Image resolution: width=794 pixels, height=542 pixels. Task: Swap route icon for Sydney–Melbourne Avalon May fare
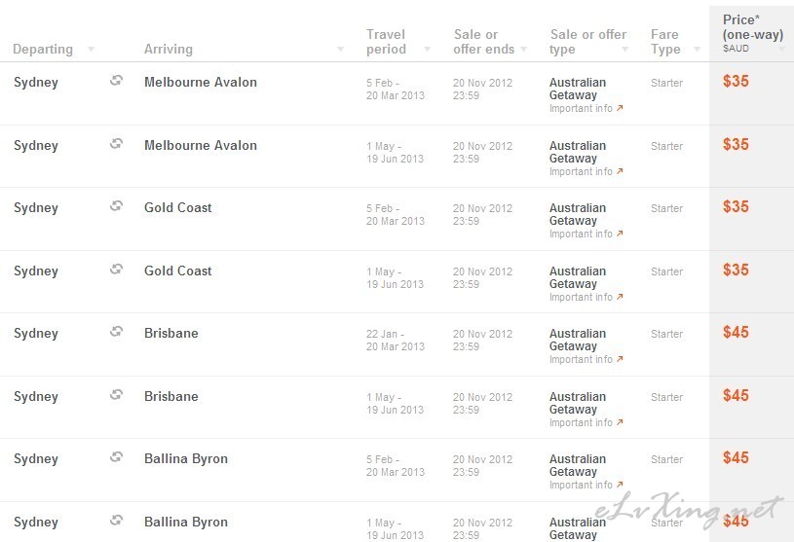pos(117,143)
